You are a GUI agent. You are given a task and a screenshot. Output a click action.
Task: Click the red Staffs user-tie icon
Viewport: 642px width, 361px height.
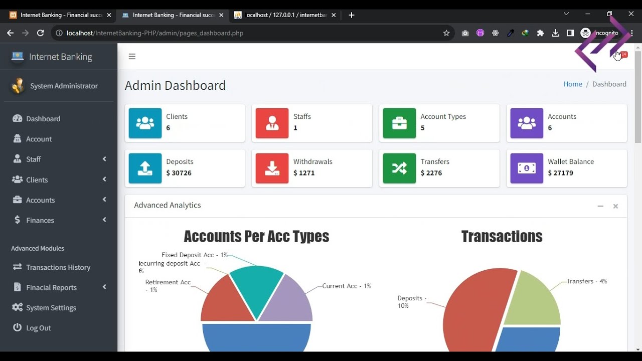point(272,123)
